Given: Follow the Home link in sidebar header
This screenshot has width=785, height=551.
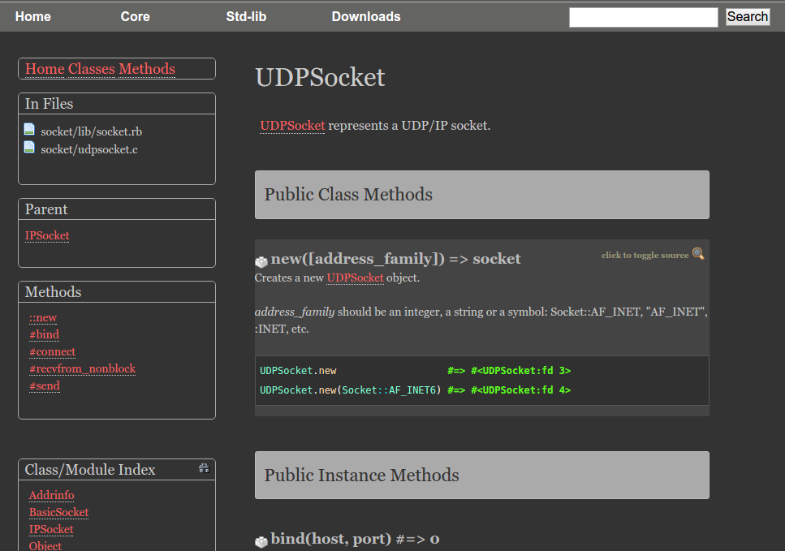Looking at the screenshot, I should (45, 68).
